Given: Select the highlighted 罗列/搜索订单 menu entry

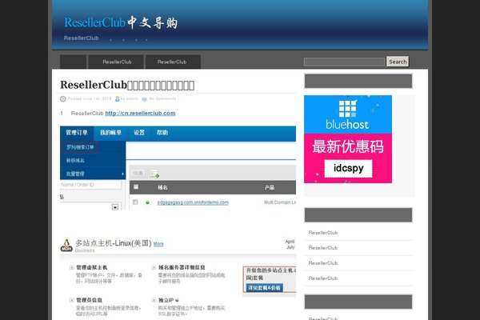Looking at the screenshot, I should [x=80, y=147].
